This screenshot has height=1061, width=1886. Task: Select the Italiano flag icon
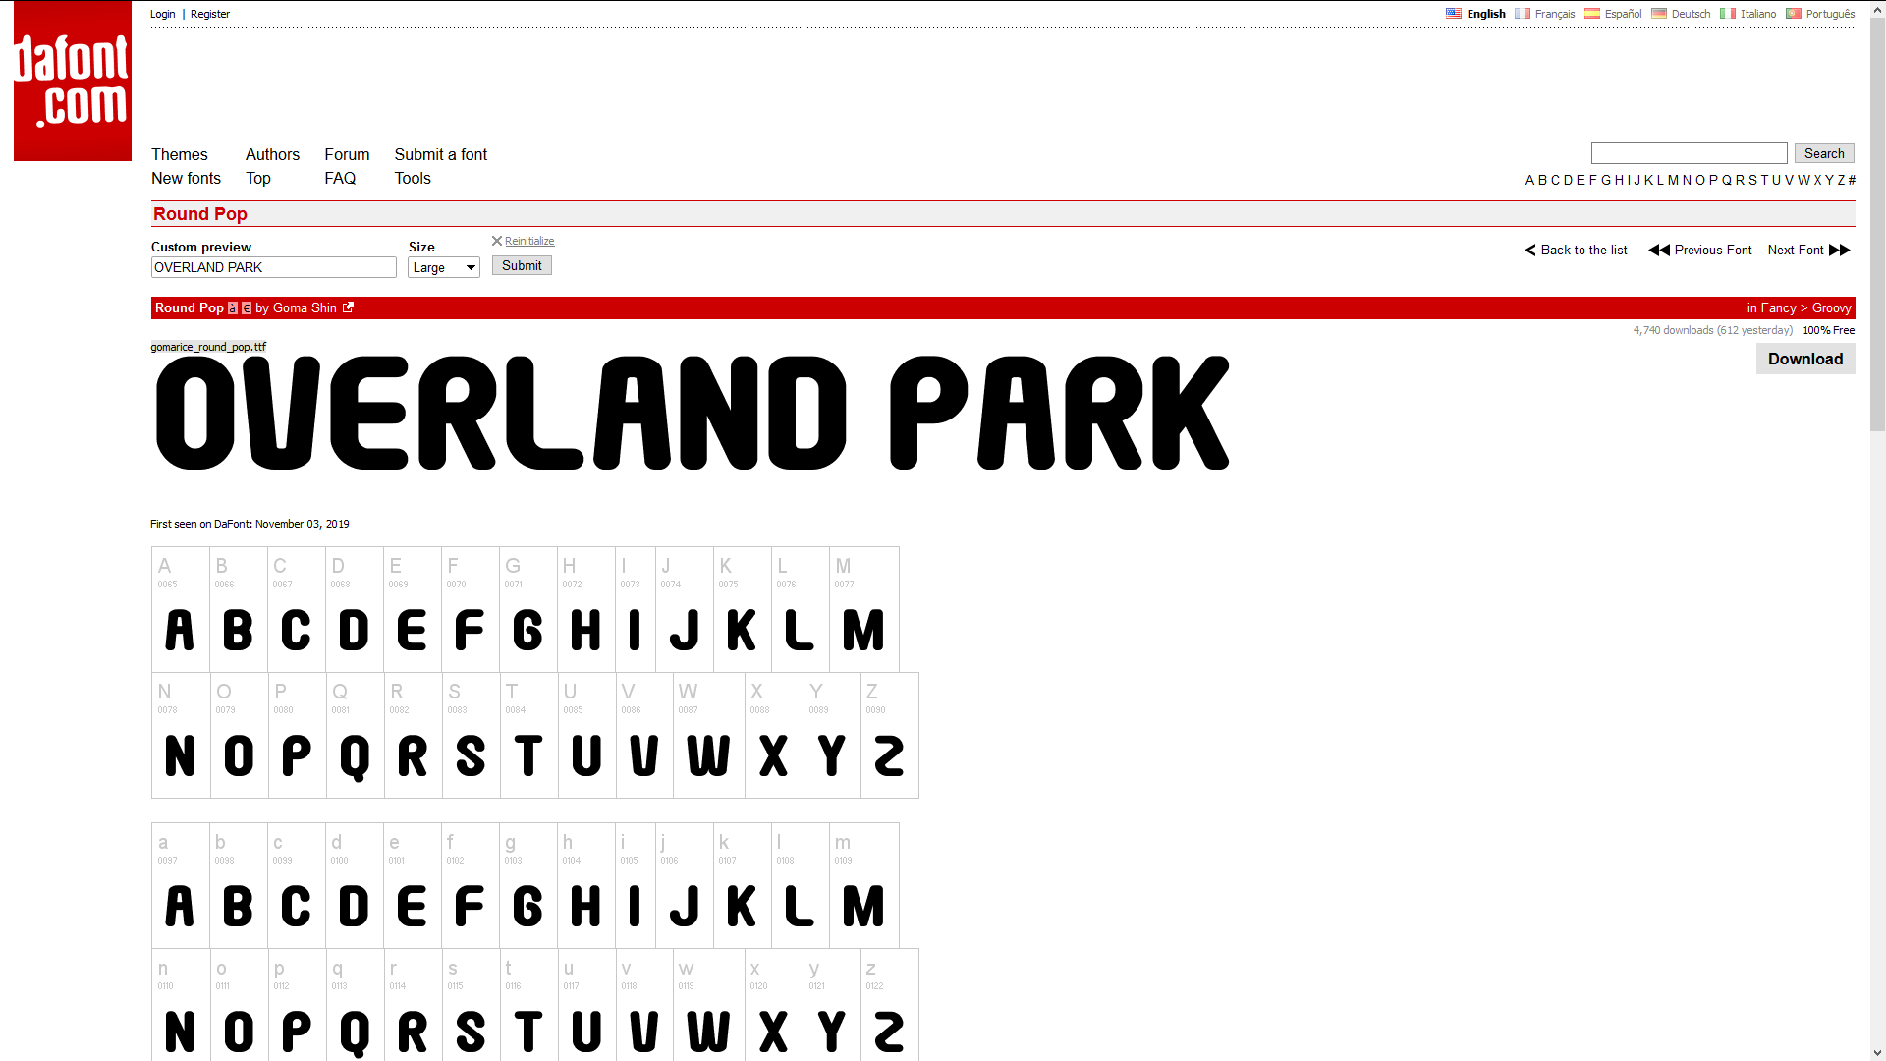tap(1728, 13)
